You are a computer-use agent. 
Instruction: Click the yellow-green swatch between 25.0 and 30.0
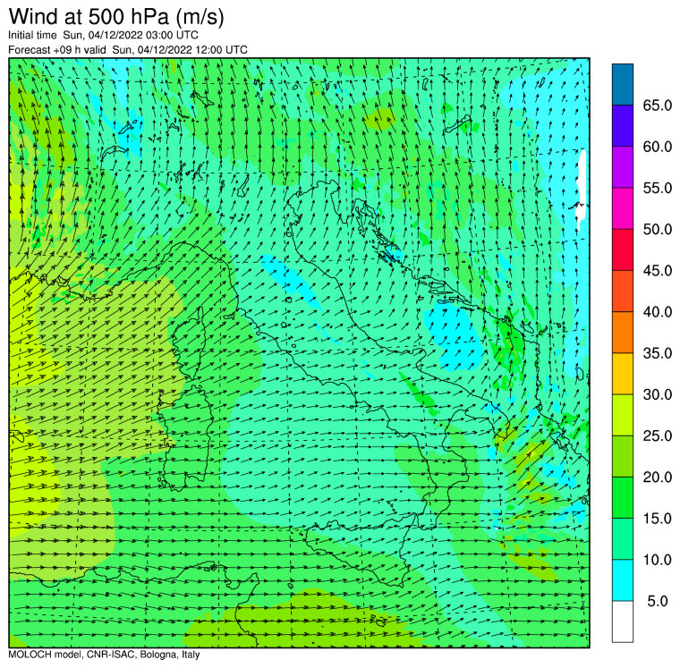tap(623, 415)
